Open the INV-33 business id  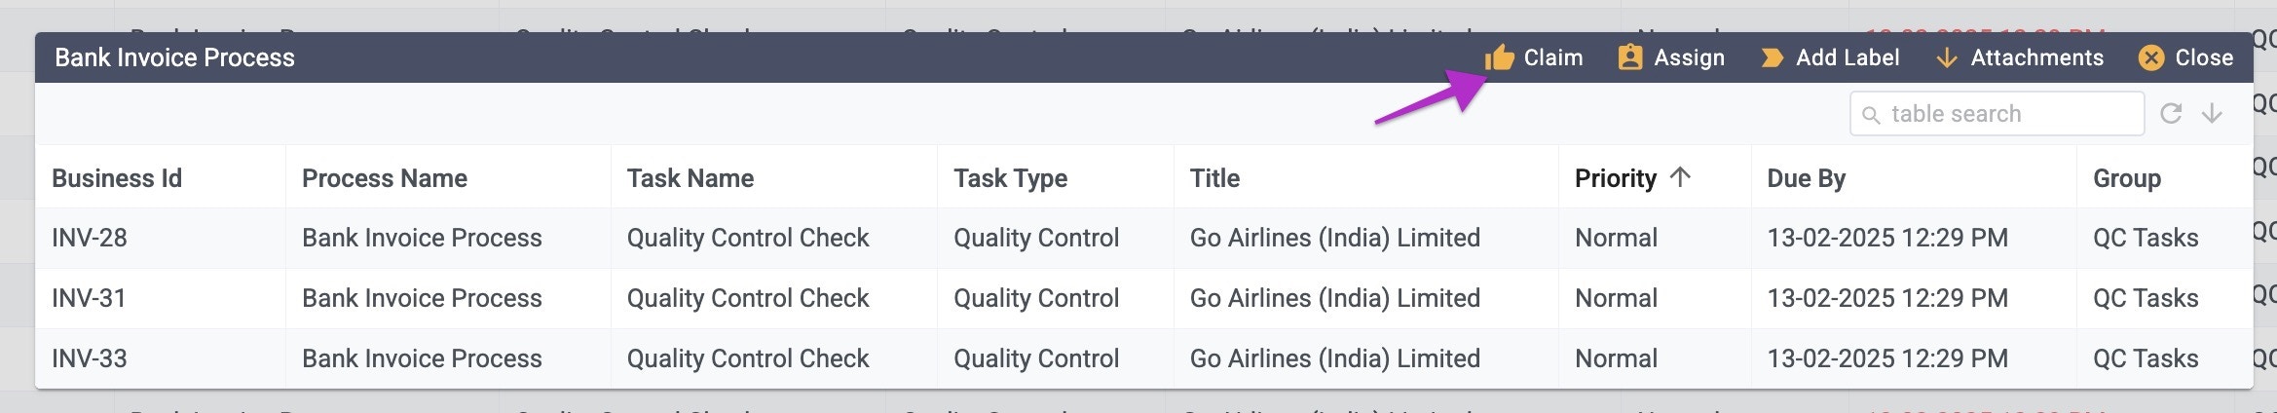click(90, 358)
